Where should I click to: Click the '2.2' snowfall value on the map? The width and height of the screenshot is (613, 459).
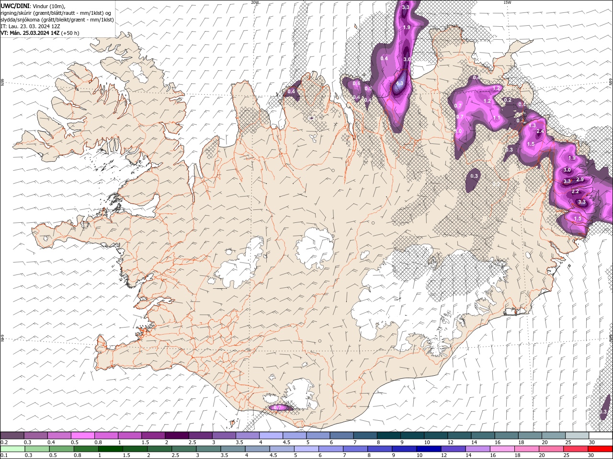click(x=576, y=191)
